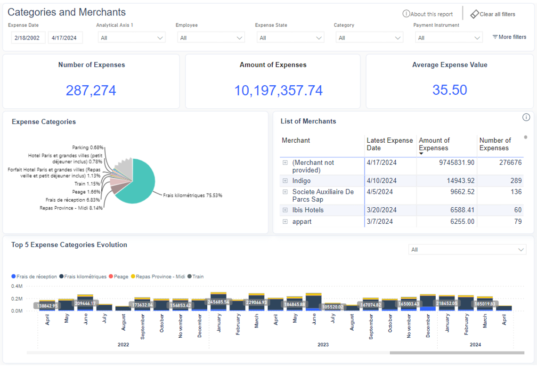Expand the Indigo merchant row
The height and width of the screenshot is (366, 537).
[285, 180]
